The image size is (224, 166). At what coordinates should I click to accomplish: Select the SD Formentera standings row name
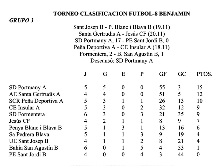(27, 114)
